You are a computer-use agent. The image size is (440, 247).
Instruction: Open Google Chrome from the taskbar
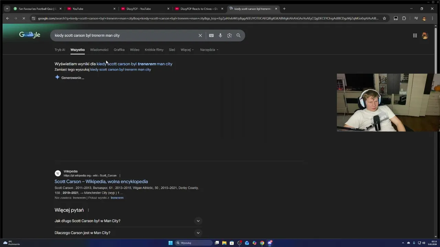[262, 243]
